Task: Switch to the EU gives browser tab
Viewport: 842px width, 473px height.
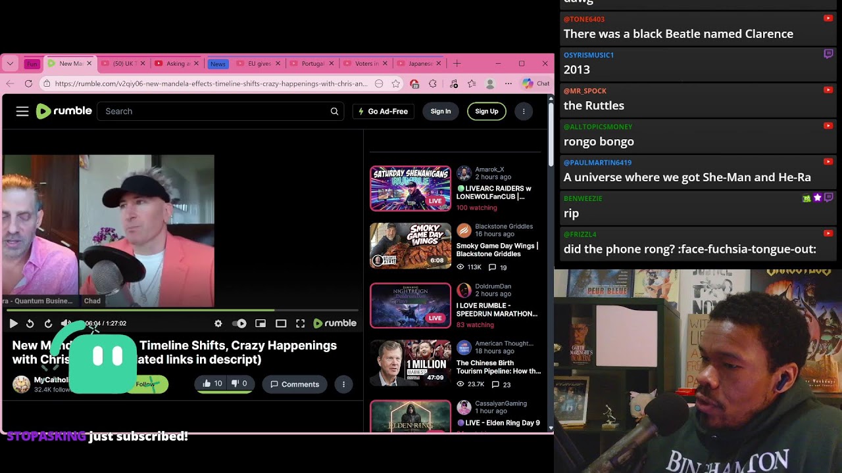Action: coord(257,64)
